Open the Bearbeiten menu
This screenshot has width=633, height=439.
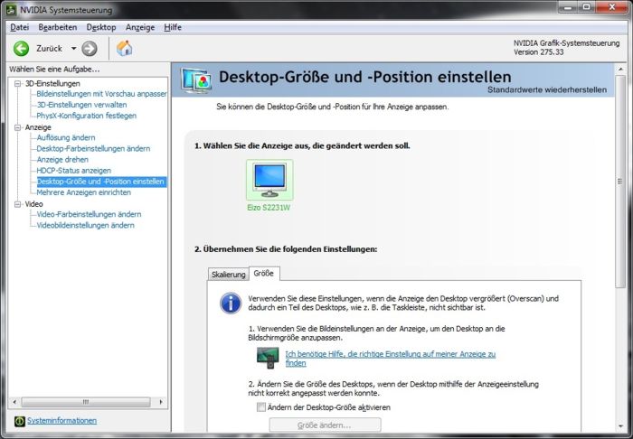pyautogui.click(x=58, y=27)
